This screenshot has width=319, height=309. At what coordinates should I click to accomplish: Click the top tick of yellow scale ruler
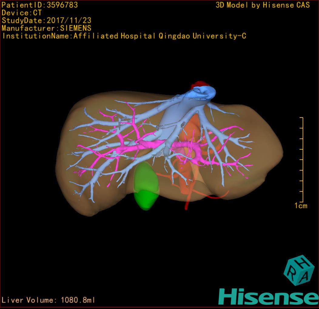click(301, 118)
